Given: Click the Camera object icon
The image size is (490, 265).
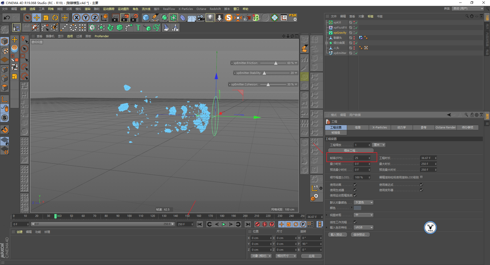Looking at the screenshot, I should click(201, 18).
